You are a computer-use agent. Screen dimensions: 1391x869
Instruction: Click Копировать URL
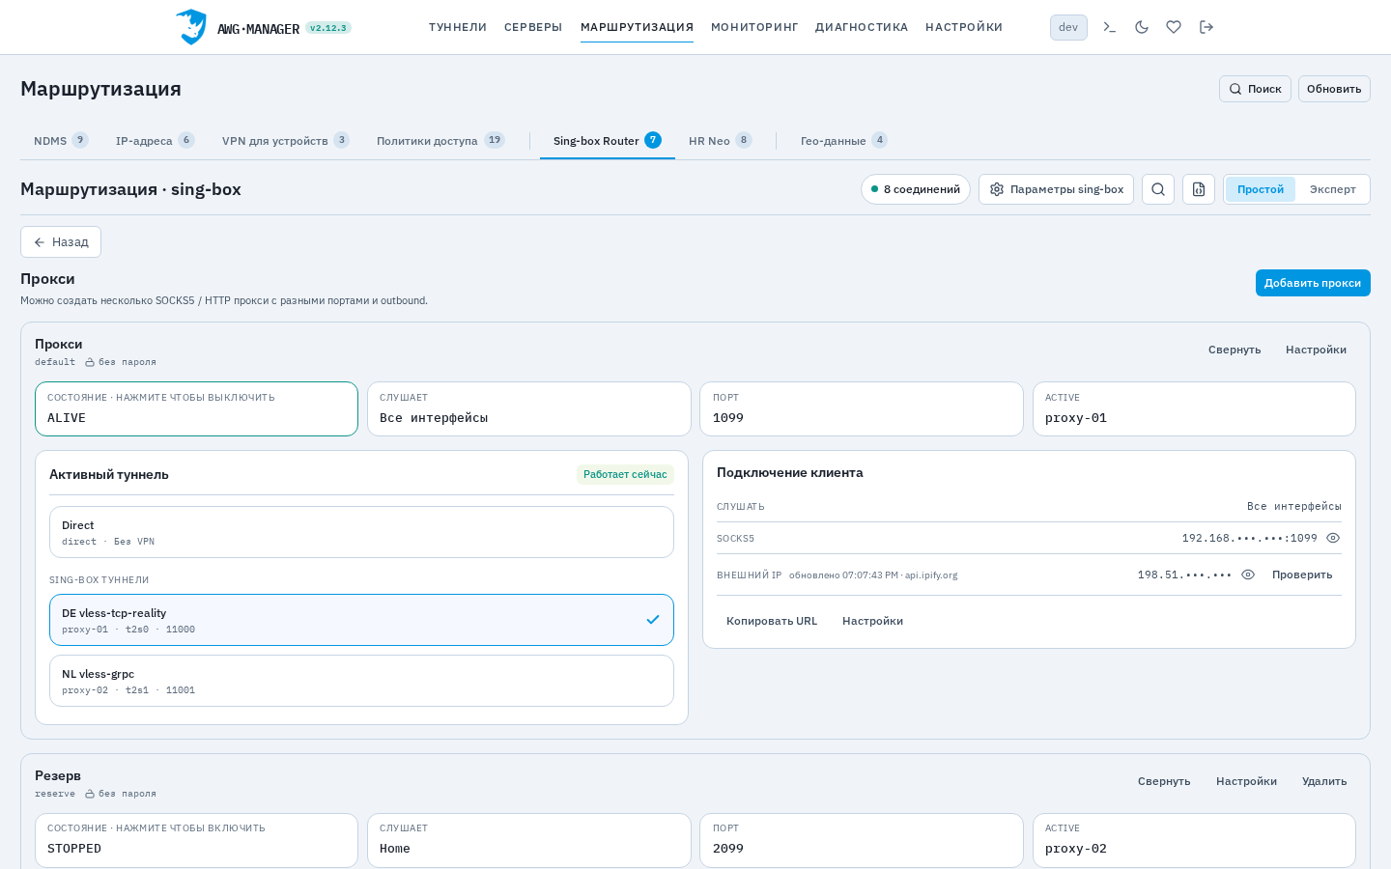pos(772,621)
